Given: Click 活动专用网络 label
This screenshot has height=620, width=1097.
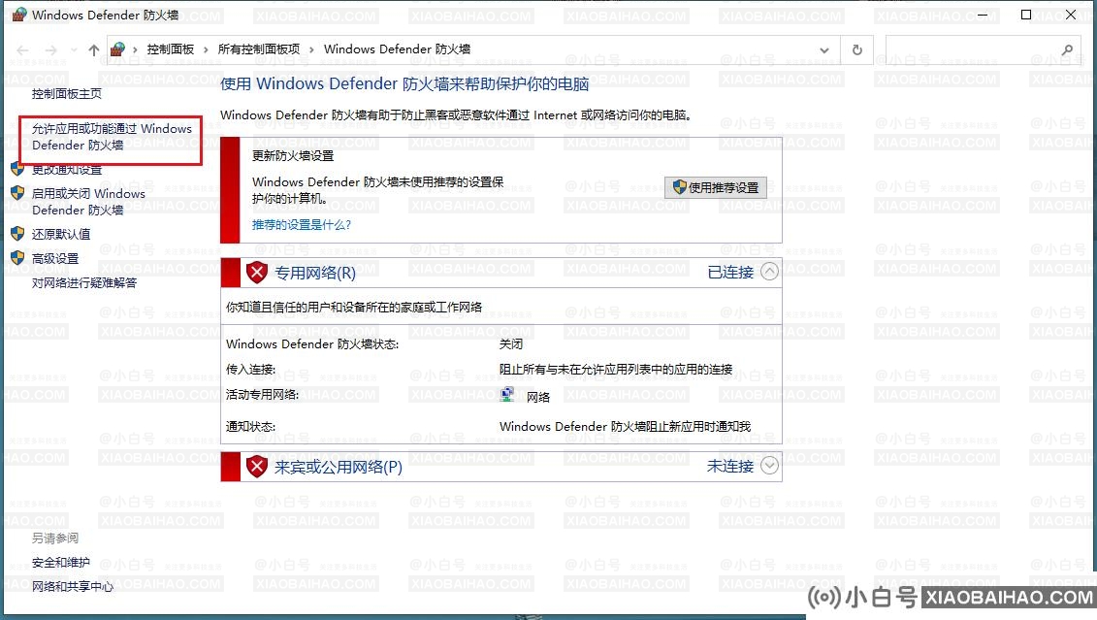Looking at the screenshot, I should (262, 395).
